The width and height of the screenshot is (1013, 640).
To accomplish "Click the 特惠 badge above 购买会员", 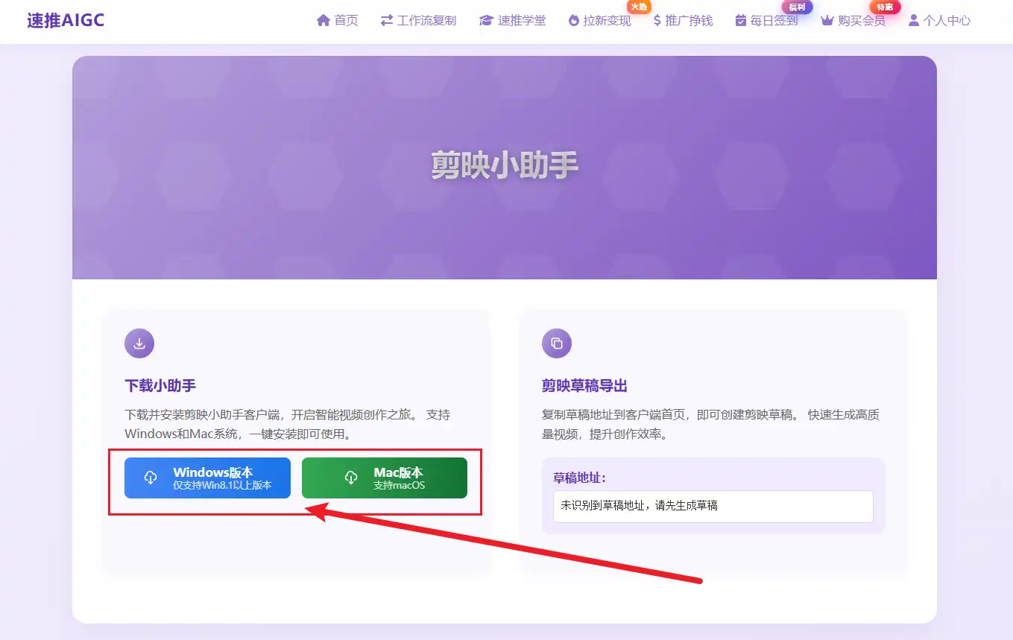I will coord(885,7).
